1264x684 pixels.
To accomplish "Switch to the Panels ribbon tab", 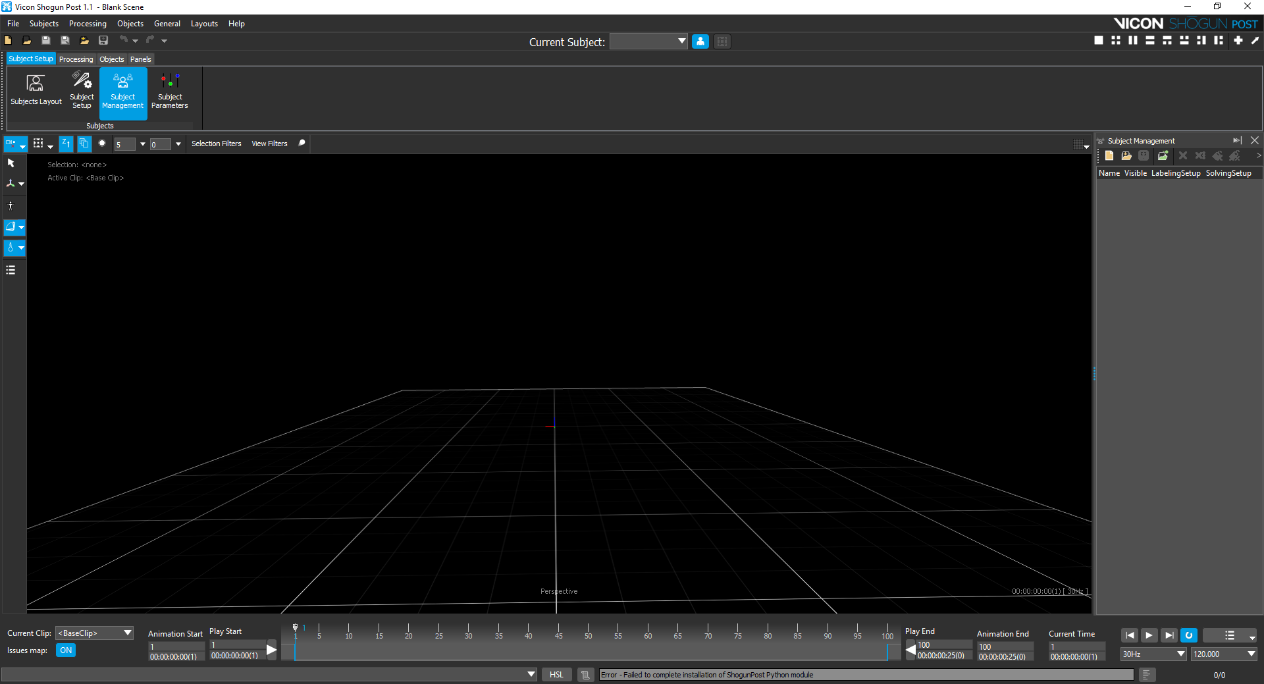I will 140,59.
